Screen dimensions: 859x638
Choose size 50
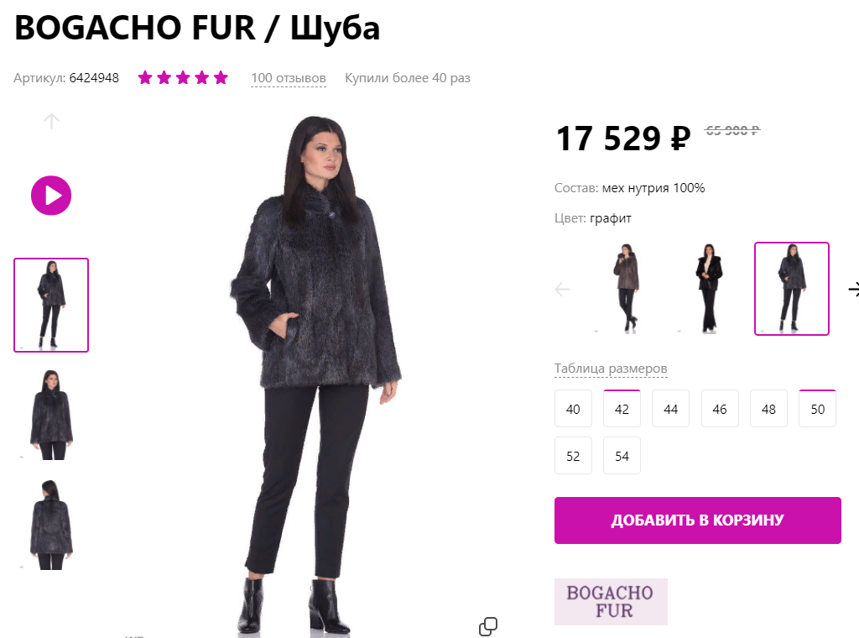click(817, 409)
